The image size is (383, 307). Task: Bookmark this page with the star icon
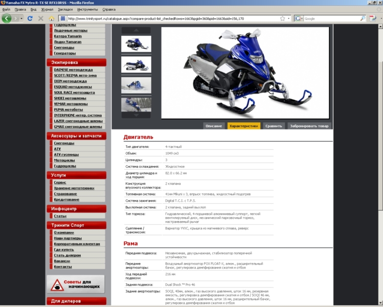coord(282,18)
